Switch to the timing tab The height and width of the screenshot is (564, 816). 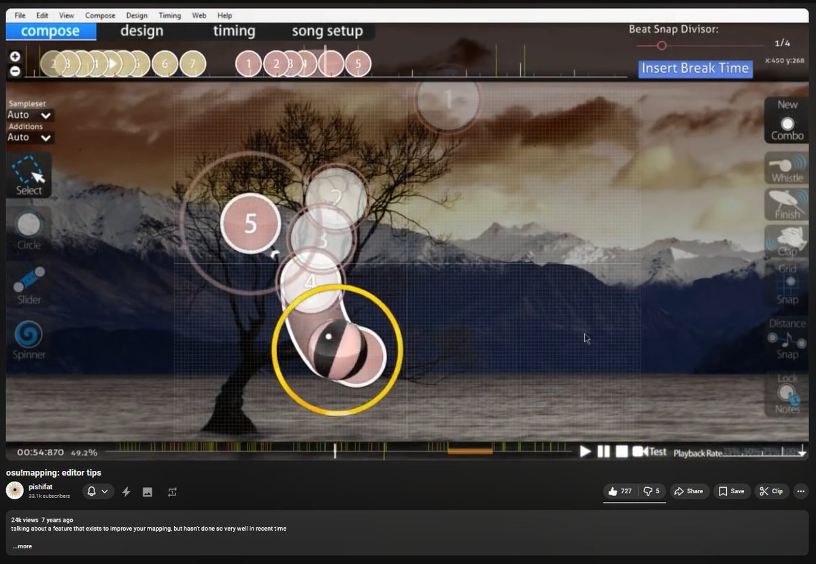[234, 31]
